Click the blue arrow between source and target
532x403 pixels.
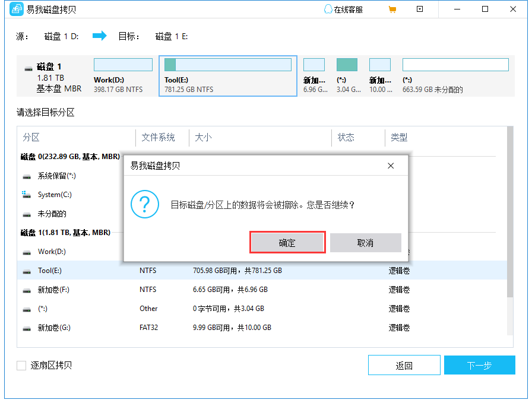click(x=99, y=36)
